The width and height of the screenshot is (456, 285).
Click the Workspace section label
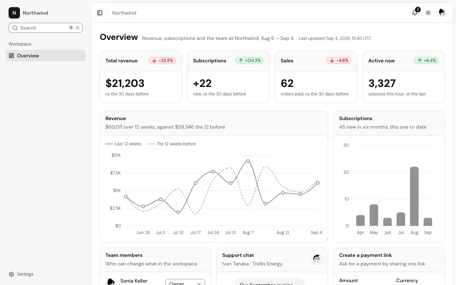[x=20, y=44]
